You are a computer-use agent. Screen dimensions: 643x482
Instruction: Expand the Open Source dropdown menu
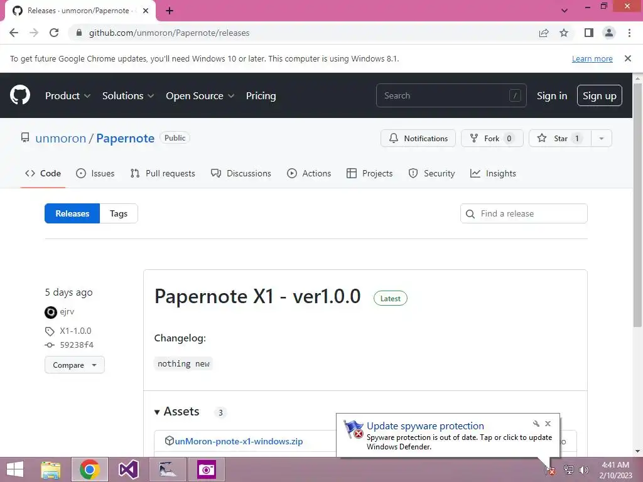click(x=200, y=95)
